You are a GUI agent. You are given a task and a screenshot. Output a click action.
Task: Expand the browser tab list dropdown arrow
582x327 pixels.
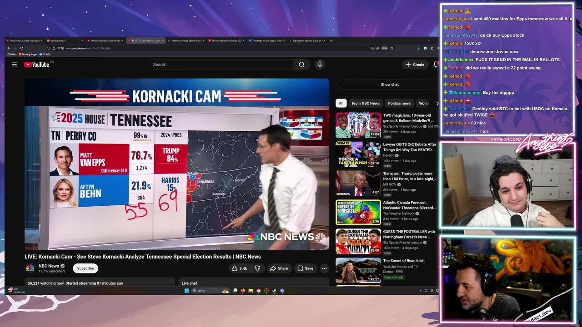[x=428, y=40]
